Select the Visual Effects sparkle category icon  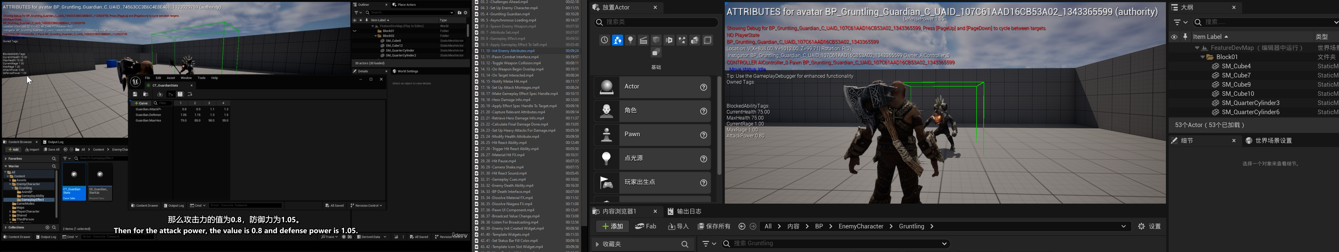coord(682,40)
